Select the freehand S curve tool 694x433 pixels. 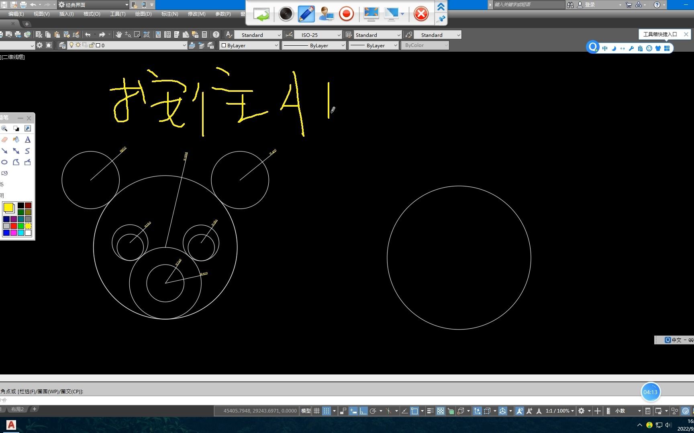(27, 151)
